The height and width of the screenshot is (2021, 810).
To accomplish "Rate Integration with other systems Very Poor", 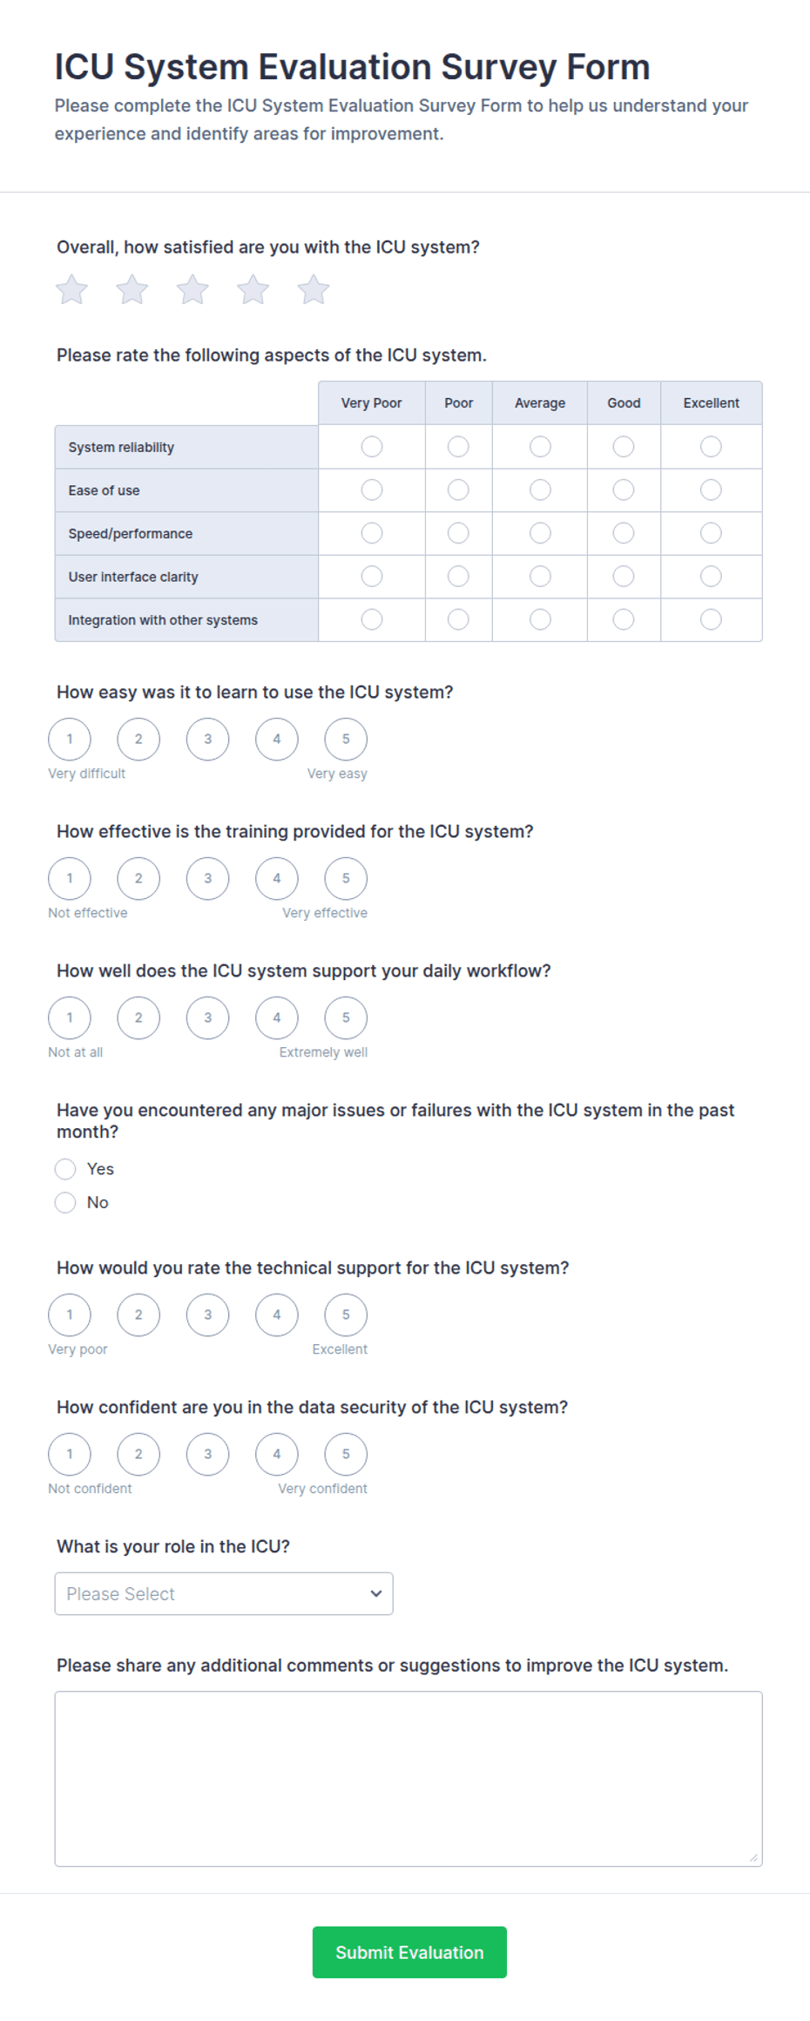I will 372,619.
